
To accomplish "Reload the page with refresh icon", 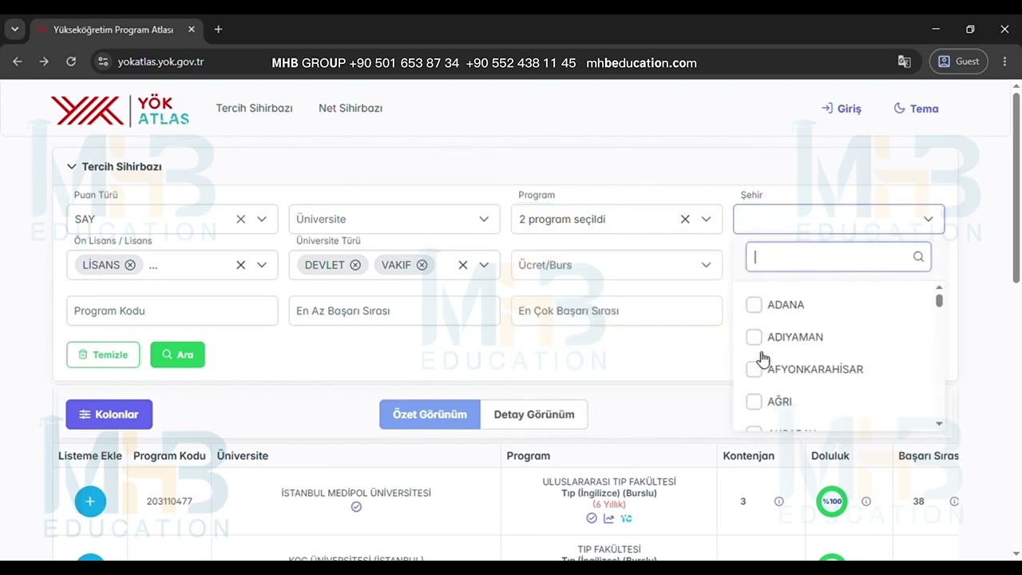I will [x=71, y=61].
